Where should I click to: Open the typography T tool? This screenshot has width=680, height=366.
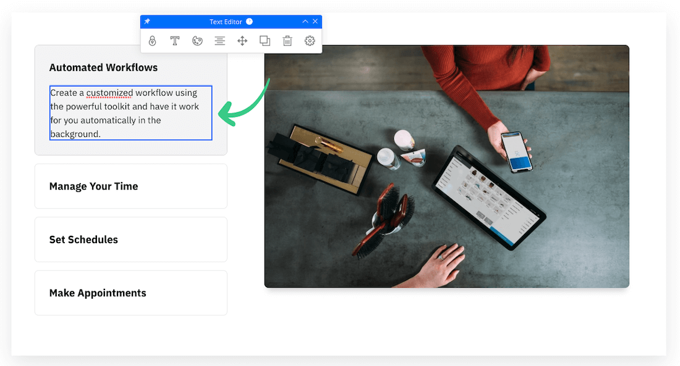coord(175,41)
